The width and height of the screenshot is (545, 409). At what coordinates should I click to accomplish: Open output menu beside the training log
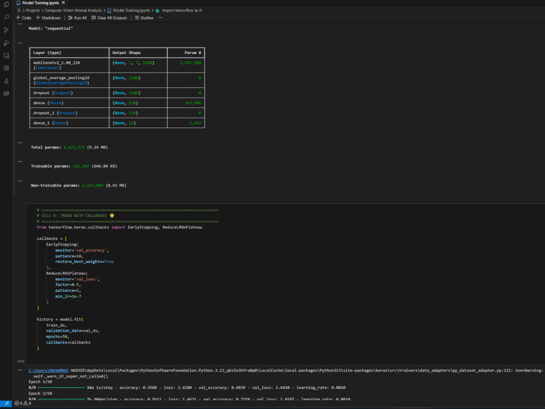[20, 370]
